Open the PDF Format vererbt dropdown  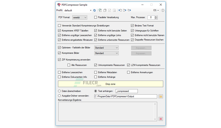click(x=80, y=17)
